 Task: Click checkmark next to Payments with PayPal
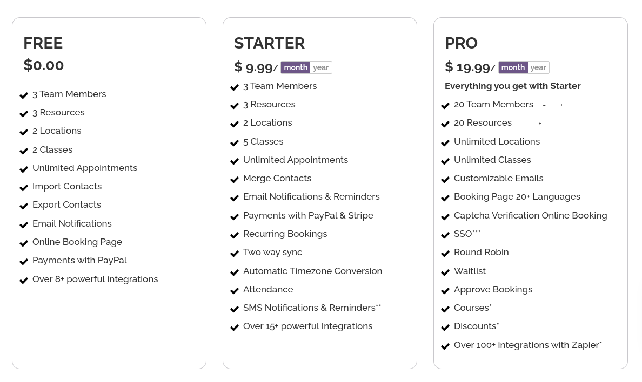coord(24,261)
